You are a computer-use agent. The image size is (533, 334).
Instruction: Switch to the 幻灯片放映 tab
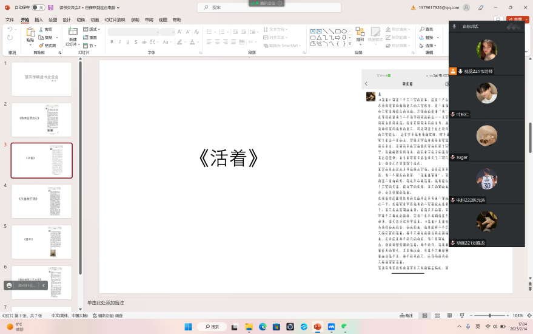pyautogui.click(x=115, y=20)
